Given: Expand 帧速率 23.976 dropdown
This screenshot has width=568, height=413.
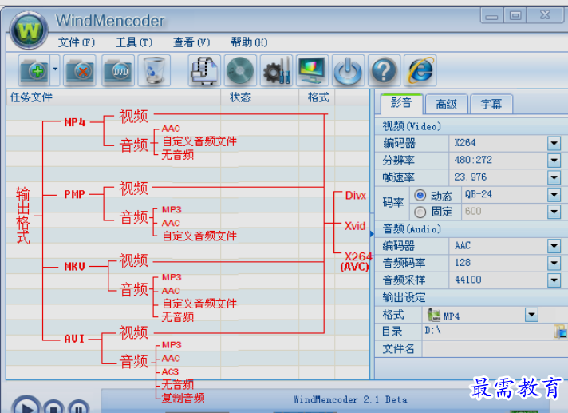Looking at the screenshot, I should [554, 177].
